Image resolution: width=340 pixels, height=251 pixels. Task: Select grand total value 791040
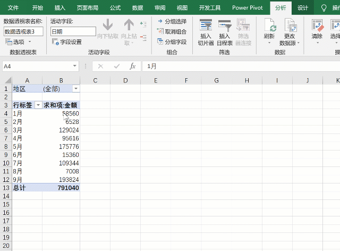61,188
